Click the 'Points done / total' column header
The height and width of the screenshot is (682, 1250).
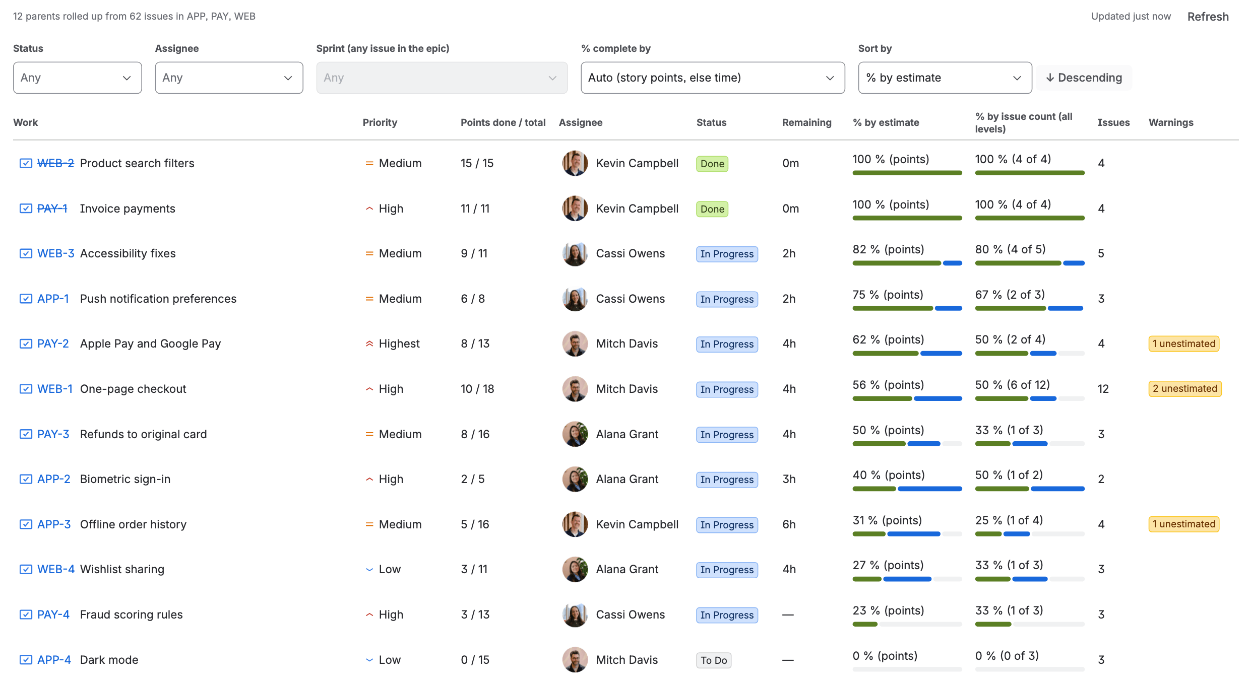503,122
